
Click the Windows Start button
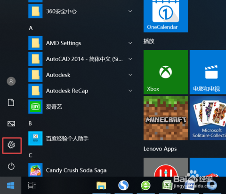point(10,186)
